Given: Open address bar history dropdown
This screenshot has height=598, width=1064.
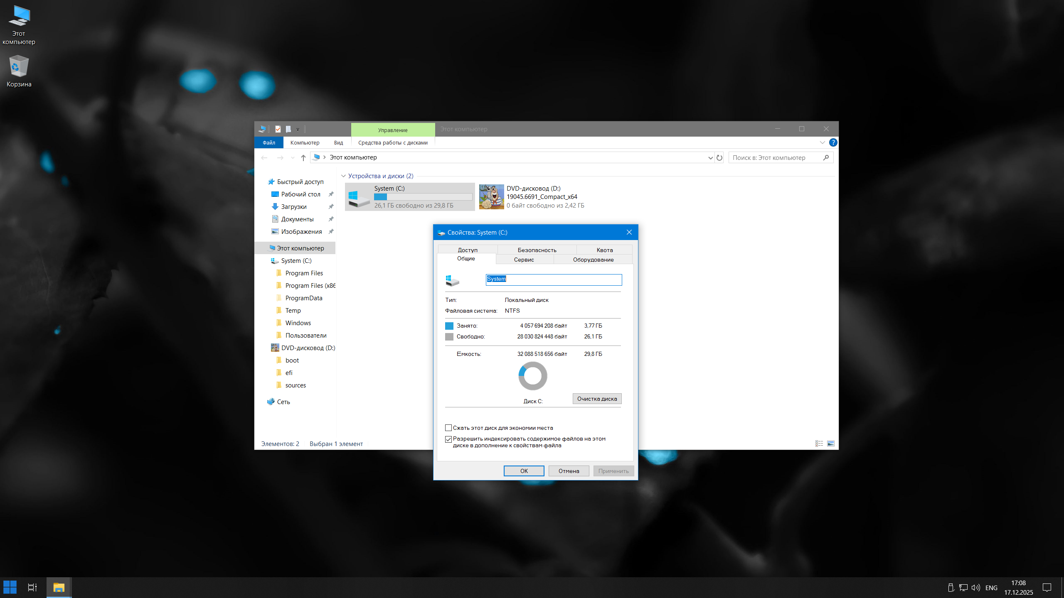Looking at the screenshot, I should (x=710, y=158).
